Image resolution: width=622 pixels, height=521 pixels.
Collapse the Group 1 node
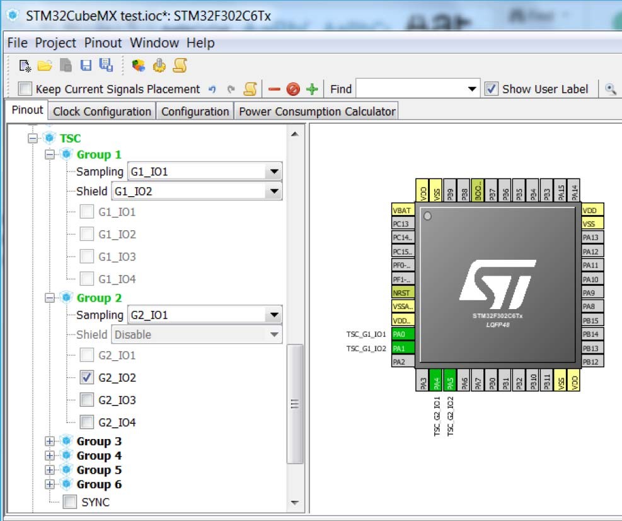(50, 155)
